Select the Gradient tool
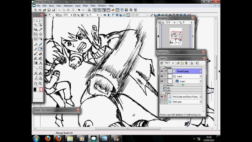 click(x=35, y=63)
